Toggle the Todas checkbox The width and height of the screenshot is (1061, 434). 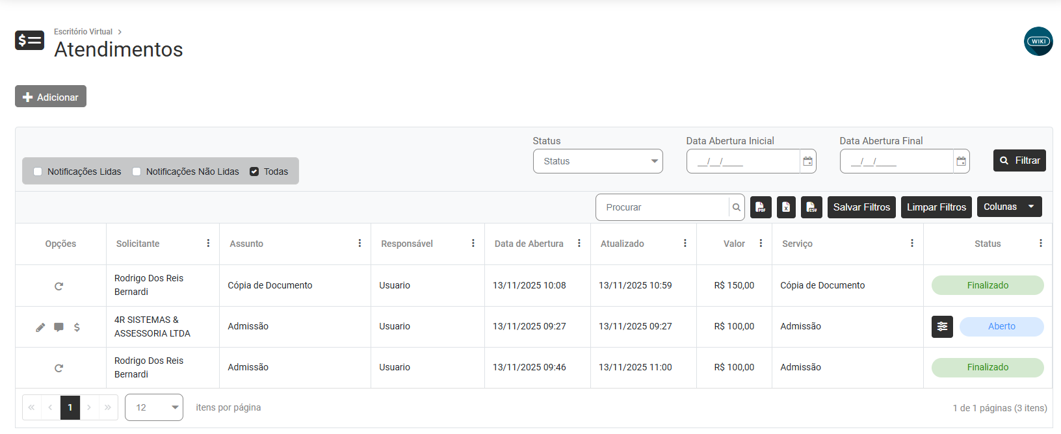pos(254,172)
